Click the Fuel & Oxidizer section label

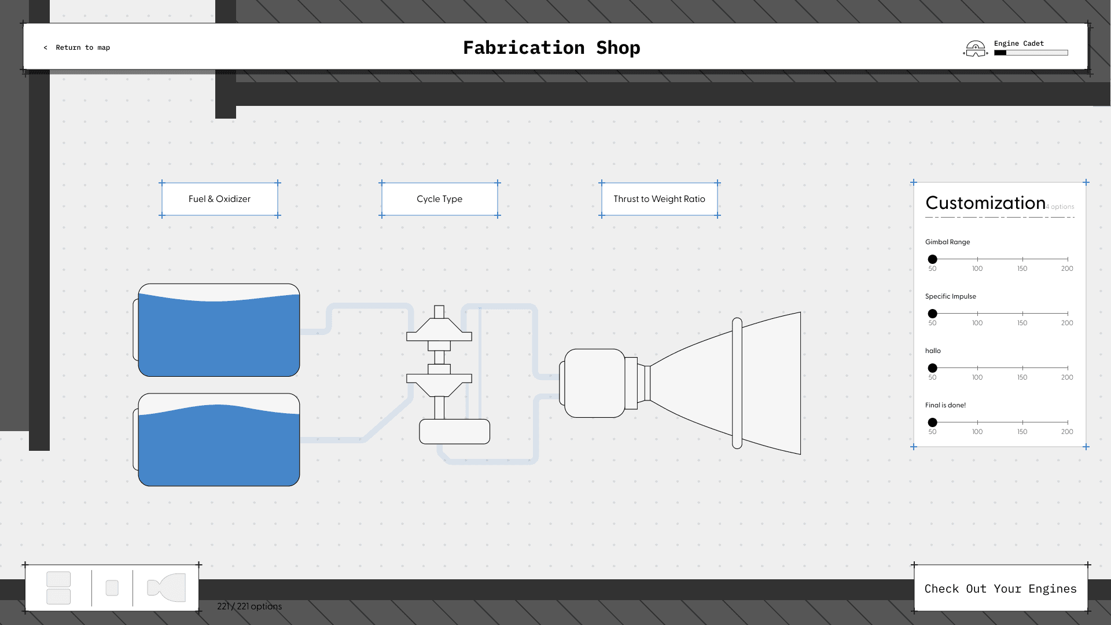tap(219, 198)
